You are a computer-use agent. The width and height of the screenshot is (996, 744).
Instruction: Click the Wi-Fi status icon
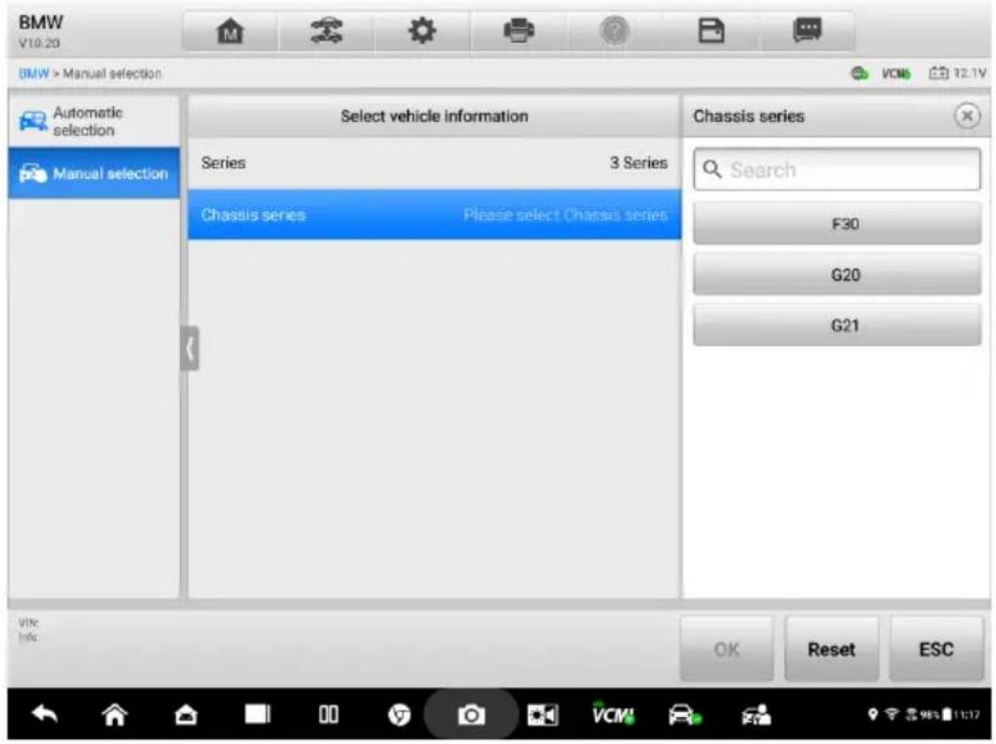891,715
